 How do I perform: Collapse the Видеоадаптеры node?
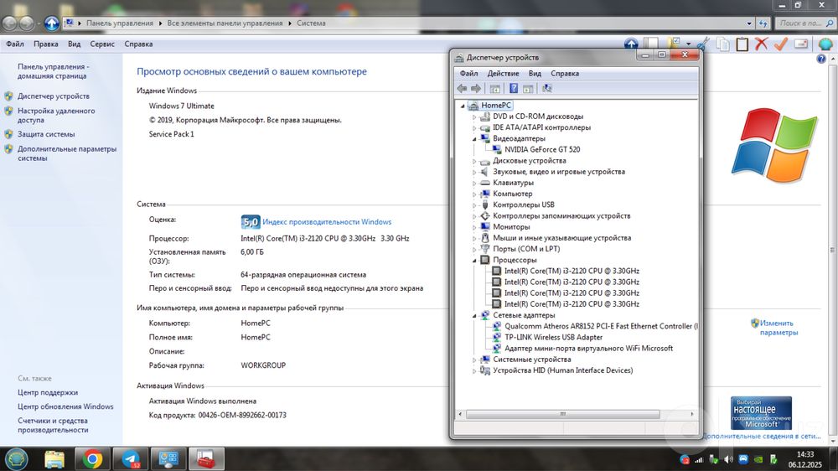(474, 139)
